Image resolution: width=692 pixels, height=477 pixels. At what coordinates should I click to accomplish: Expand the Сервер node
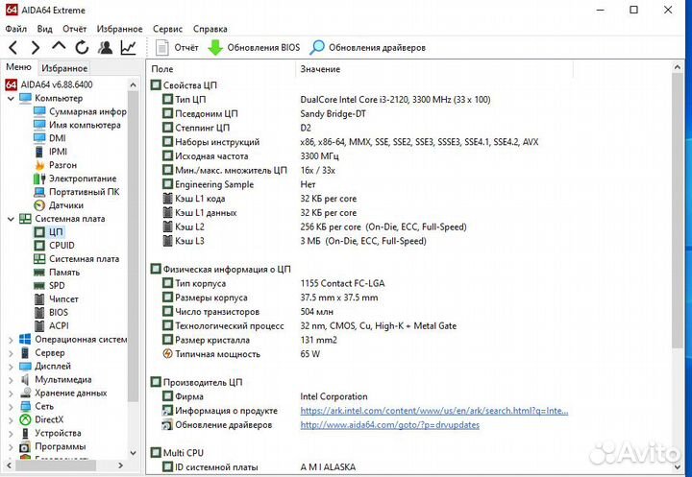pyautogui.click(x=11, y=352)
